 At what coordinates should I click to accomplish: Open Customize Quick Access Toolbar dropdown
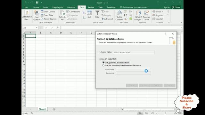(42, 3)
